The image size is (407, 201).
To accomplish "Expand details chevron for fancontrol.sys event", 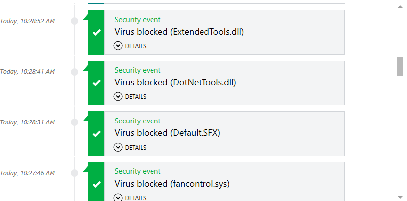I will 118,197.
